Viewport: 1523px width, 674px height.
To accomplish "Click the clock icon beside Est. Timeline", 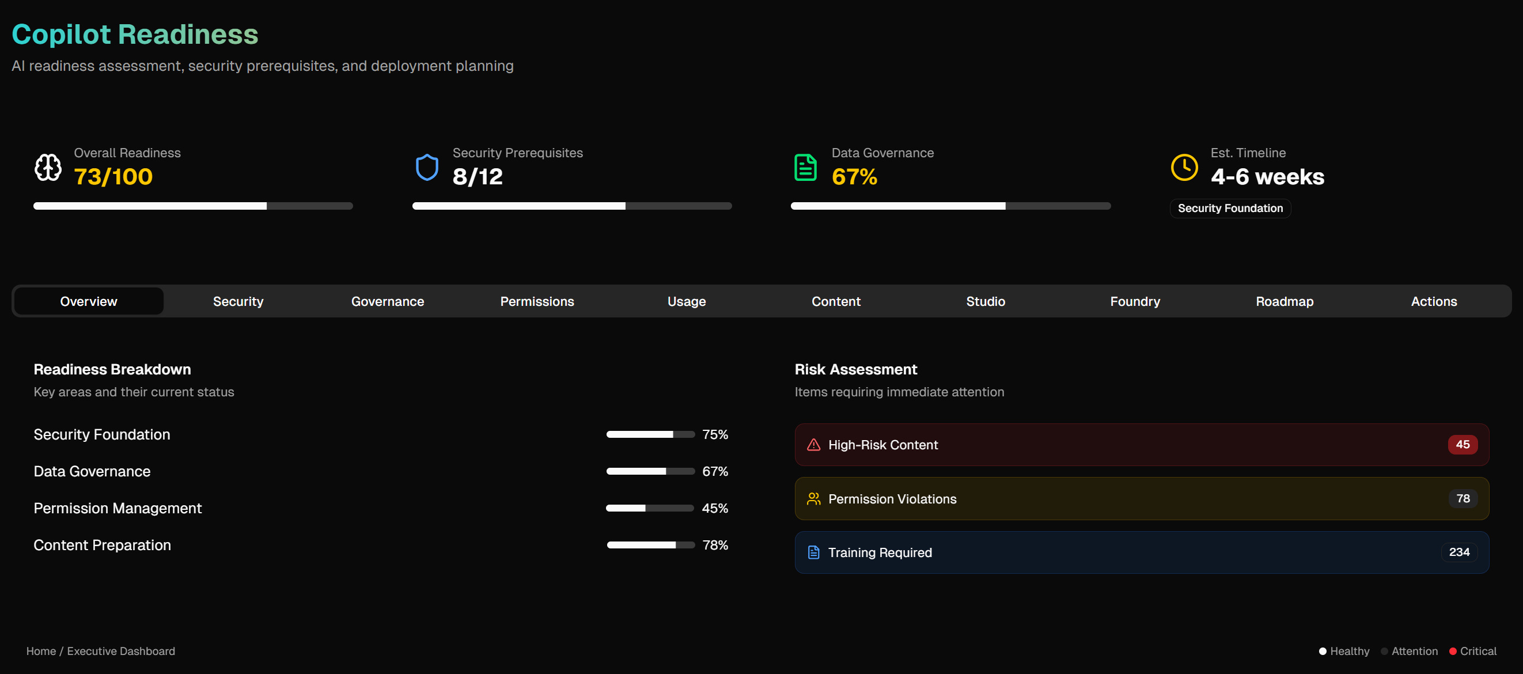I will (1184, 167).
